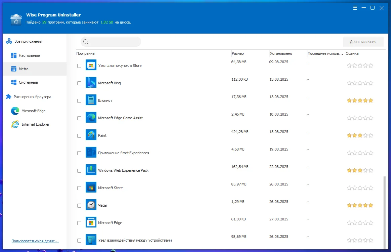Click the Часы clock app icon
The image size is (391, 252).
coord(91,205)
